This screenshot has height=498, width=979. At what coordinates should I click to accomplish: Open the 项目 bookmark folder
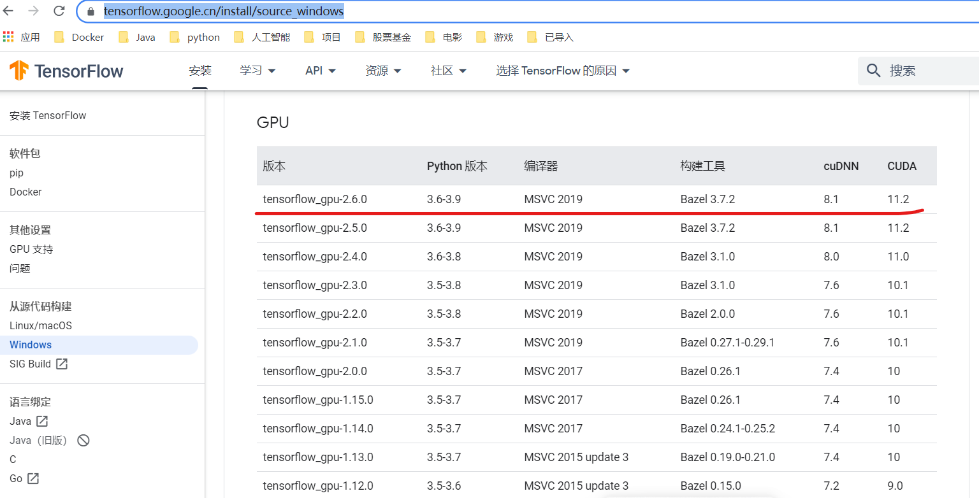(x=323, y=37)
